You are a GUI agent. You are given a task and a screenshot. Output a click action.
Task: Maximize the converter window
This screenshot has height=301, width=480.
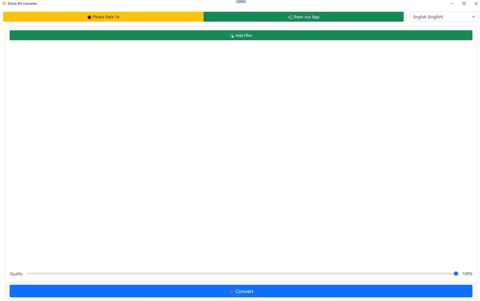[x=464, y=3]
